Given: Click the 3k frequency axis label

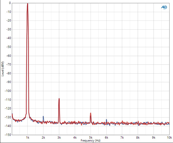Looking at the screenshot, I should (x=59, y=138).
